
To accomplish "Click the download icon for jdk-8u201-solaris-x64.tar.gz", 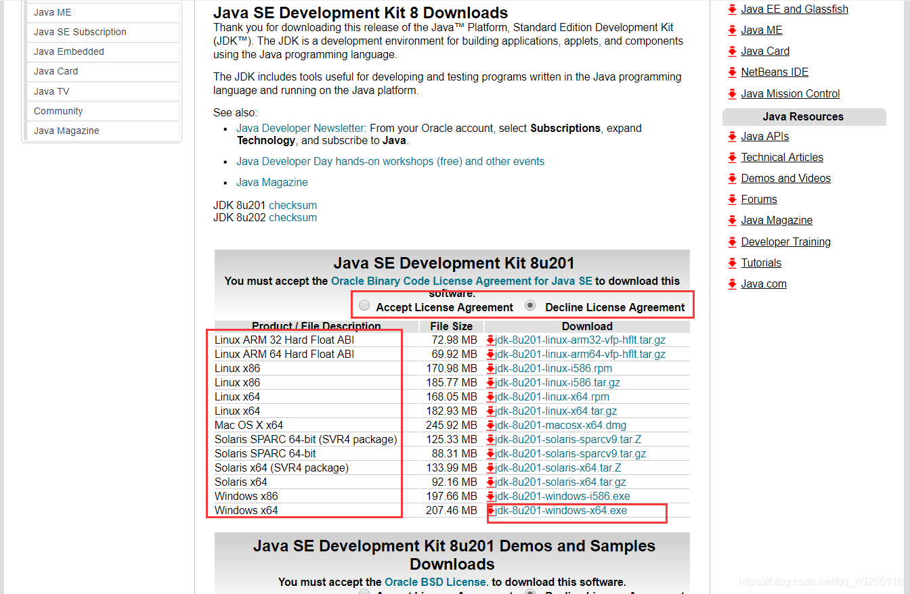I will 491,482.
